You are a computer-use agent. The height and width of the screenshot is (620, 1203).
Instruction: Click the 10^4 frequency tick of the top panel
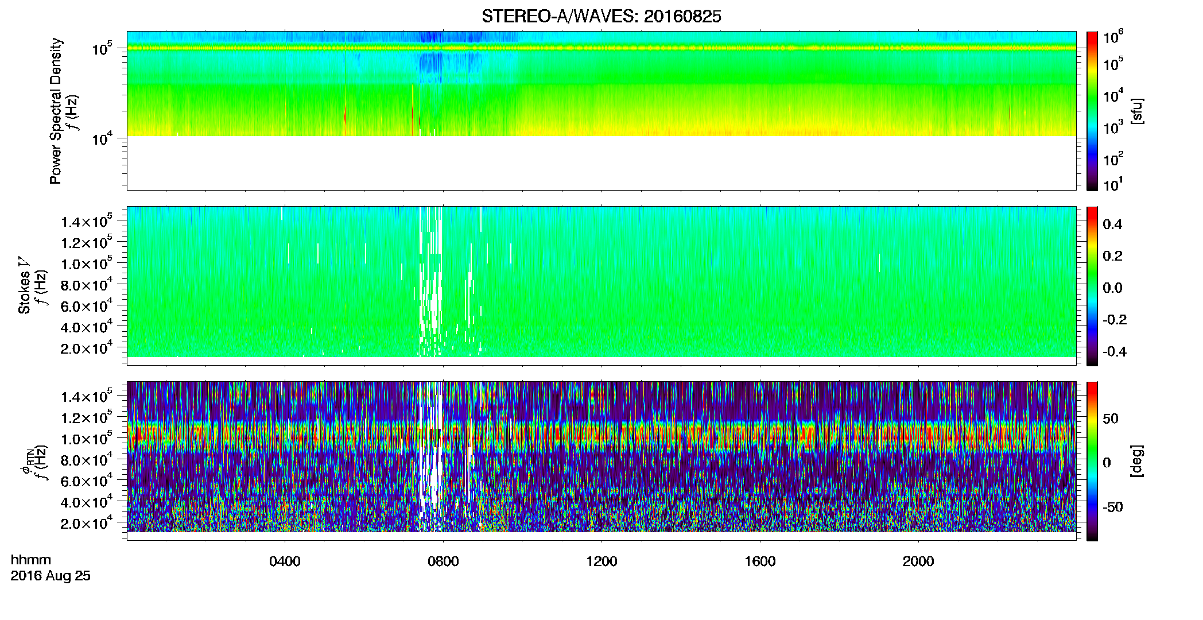click(x=102, y=138)
